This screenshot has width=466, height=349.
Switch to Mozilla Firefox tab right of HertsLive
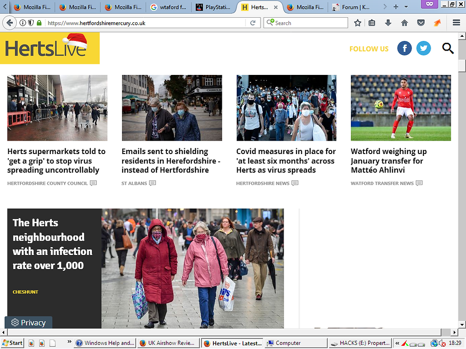tap(306, 7)
